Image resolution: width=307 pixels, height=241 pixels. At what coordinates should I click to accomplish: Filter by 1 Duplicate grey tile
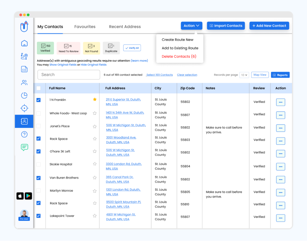coord(111,48)
